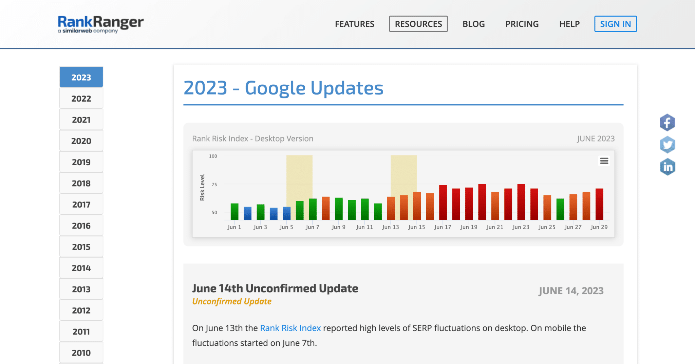The width and height of the screenshot is (695, 364).
Task: Share page on Facebook icon
Action: (x=667, y=123)
